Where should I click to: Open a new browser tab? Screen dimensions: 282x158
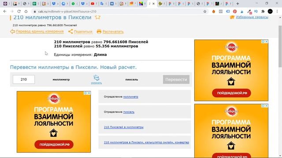click(x=238, y=4)
